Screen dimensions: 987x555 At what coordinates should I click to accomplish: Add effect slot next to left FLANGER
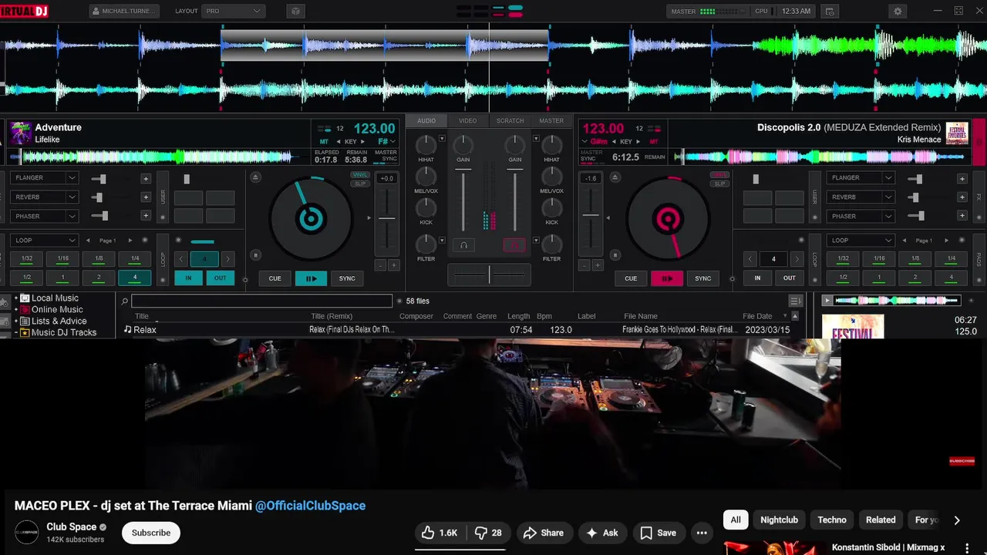pyautogui.click(x=145, y=178)
